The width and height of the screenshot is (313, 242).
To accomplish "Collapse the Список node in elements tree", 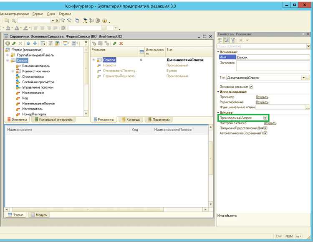I will pyautogui.click(x=8, y=60).
